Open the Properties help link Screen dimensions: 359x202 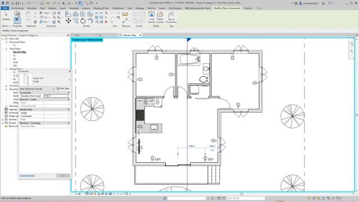(27, 176)
